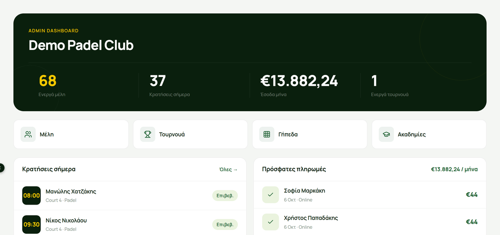Click the ADMIN DASHBOARD label

(x=53, y=31)
